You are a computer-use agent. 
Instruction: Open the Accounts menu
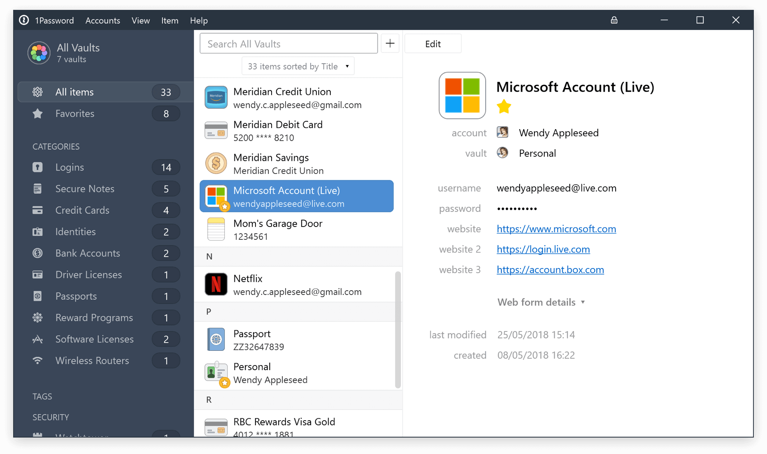point(102,20)
